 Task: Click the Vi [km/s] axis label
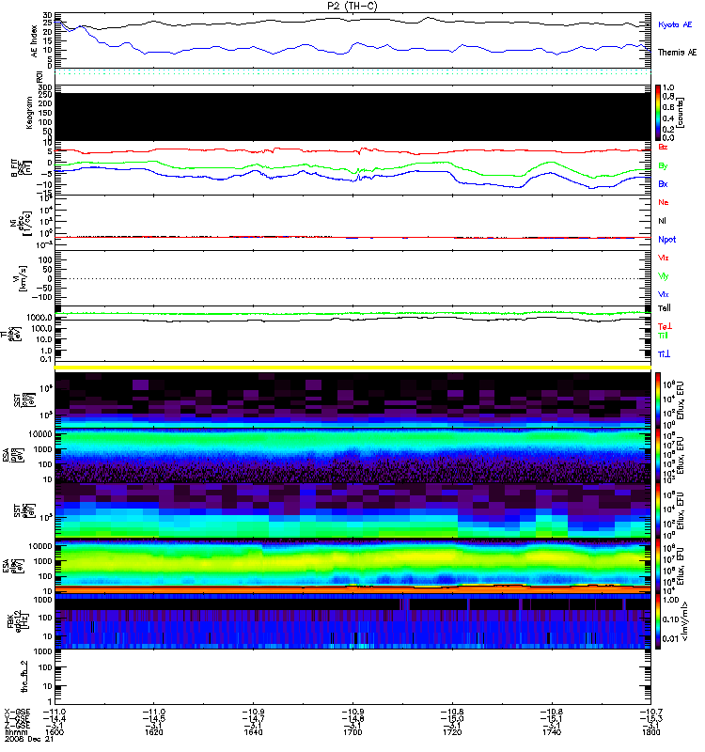[21, 278]
